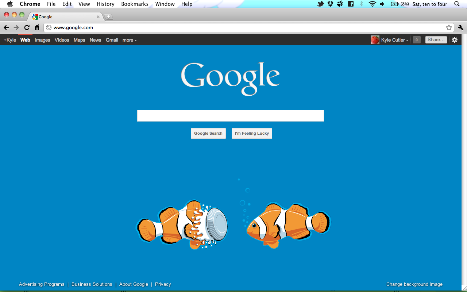Open the Privacy link
The width and height of the screenshot is (467, 292).
point(163,284)
